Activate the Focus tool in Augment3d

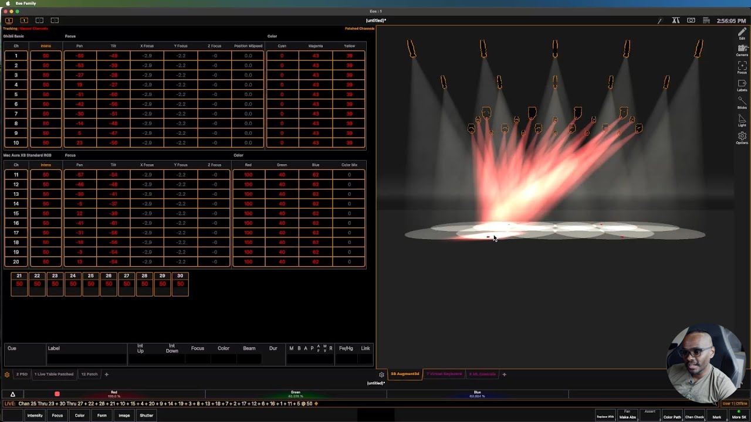click(742, 68)
